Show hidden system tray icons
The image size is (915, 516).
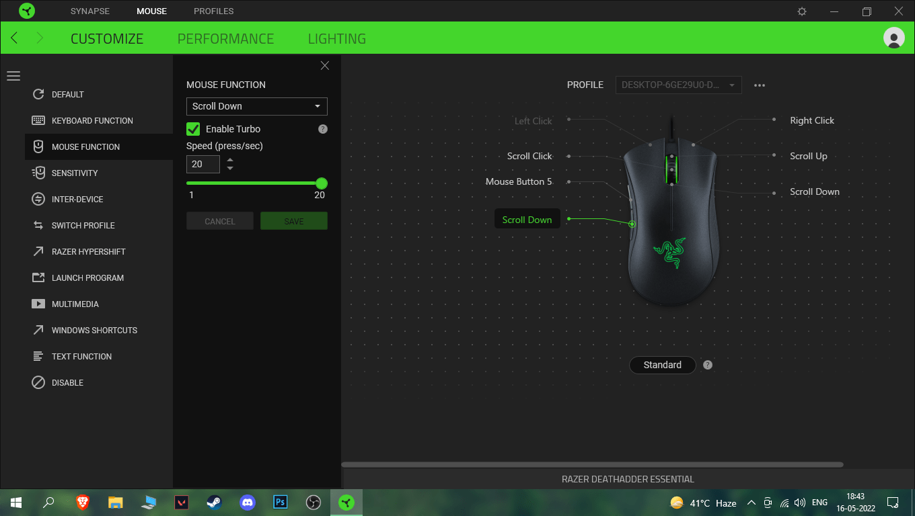752,503
